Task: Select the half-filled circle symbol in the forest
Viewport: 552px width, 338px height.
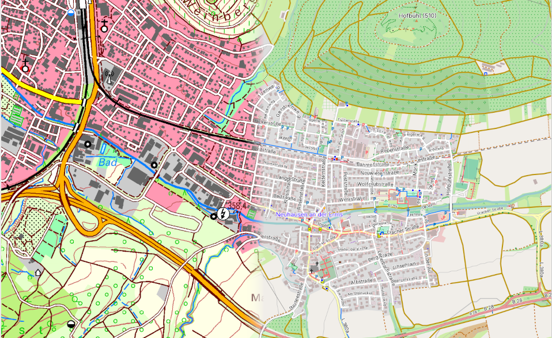Action: click(71, 324)
